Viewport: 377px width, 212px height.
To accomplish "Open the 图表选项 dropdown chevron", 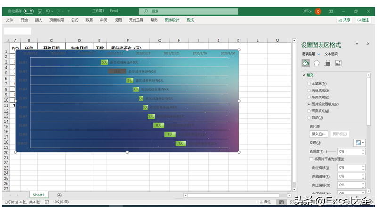I will (319, 54).
